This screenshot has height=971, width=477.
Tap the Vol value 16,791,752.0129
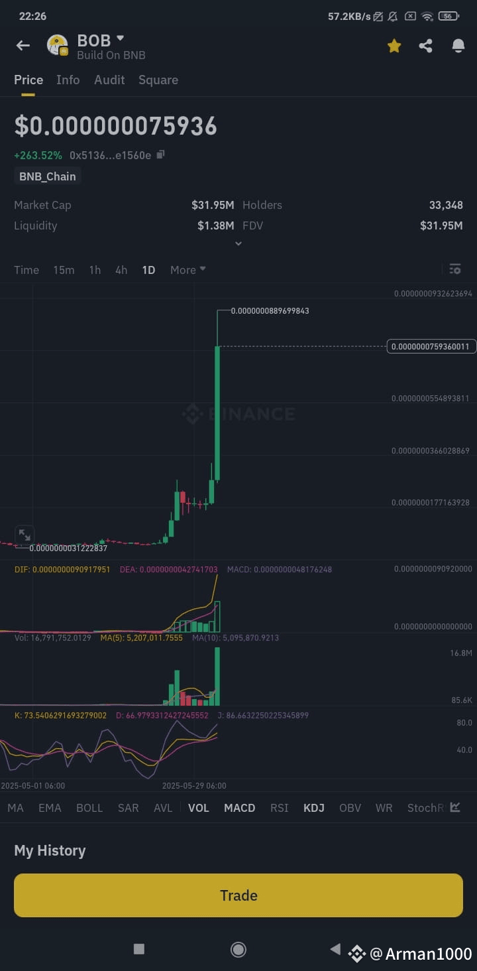click(x=53, y=638)
